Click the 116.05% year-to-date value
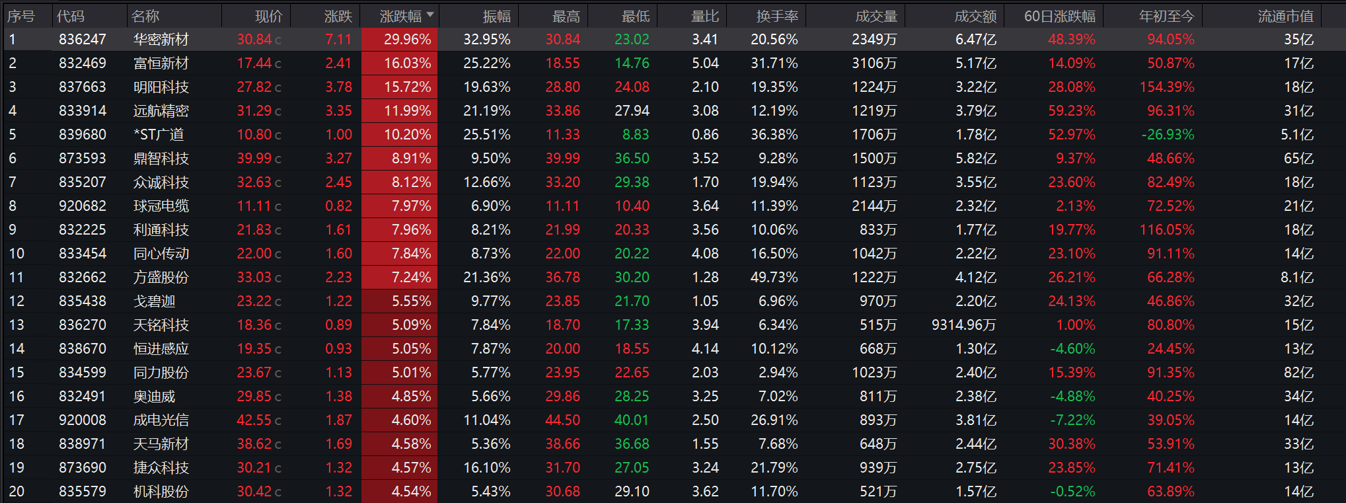Screen dimensions: 1346x503 coord(1167,230)
